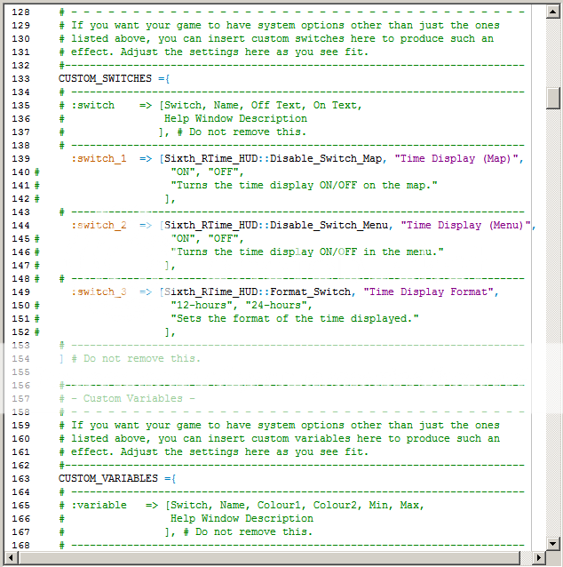The image size is (563, 567).
Task: Click the :switch_1 symbol on line 139
Action: point(99,159)
